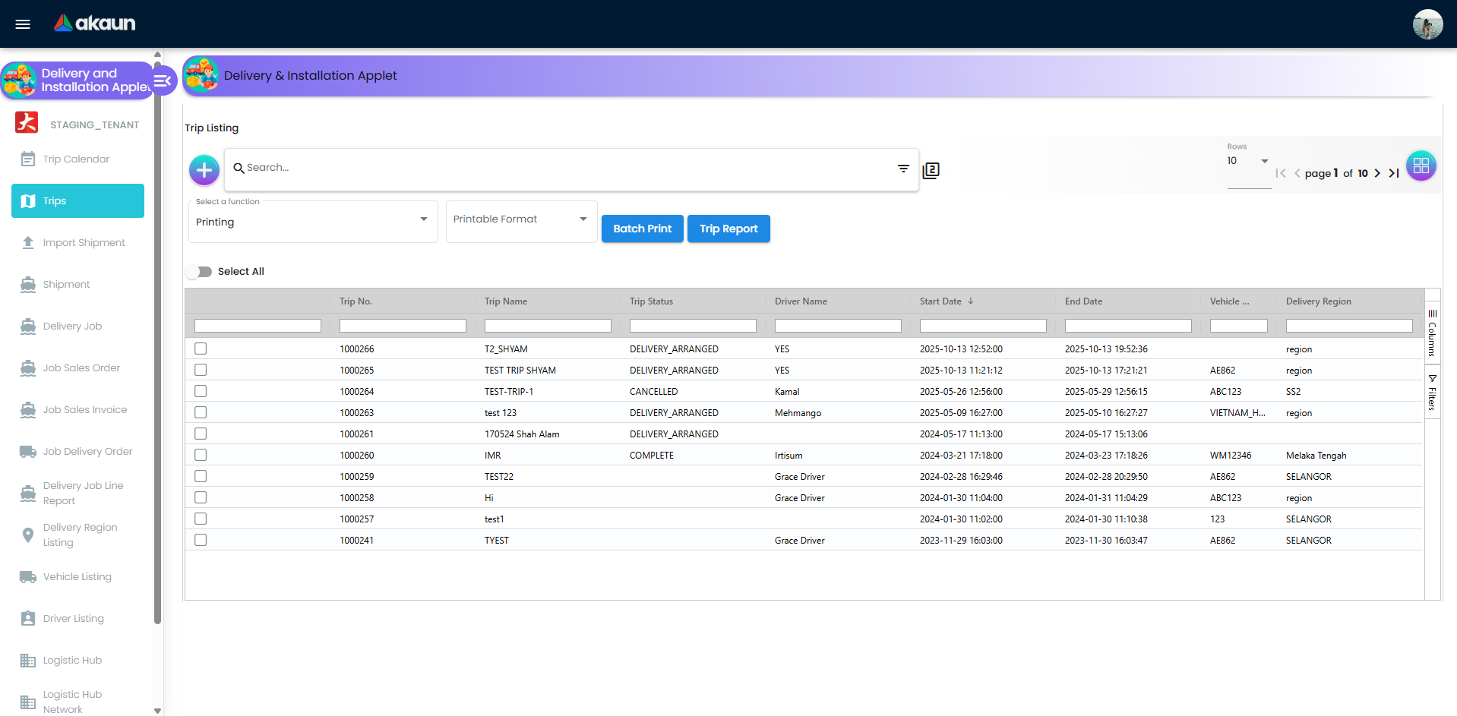Click the Batch Print button
Viewport: 1457px width, 716px height.
click(x=642, y=229)
